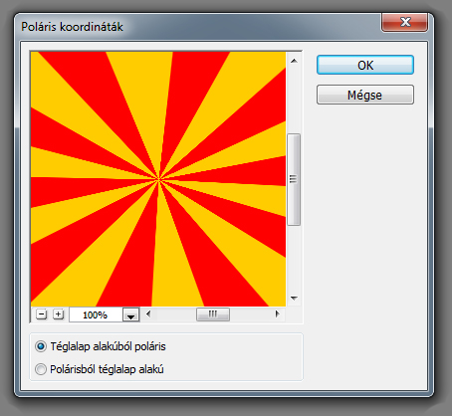Click the 100% zoom value field
452x416 pixels.
click(96, 314)
